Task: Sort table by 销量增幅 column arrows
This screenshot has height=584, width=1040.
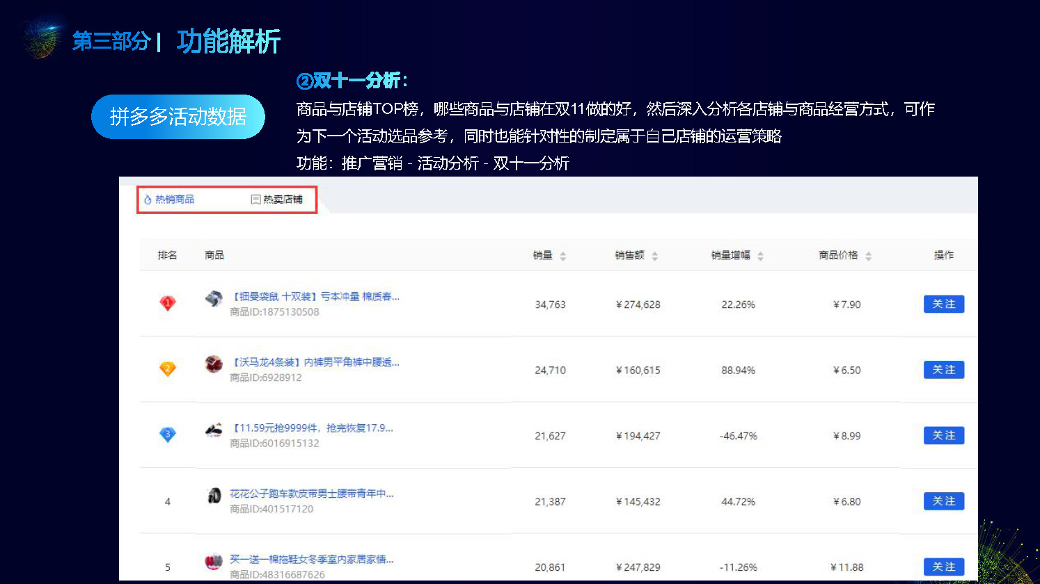Action: pyautogui.click(x=760, y=256)
